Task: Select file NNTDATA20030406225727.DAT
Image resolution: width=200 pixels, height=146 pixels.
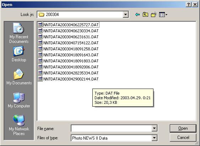Action: pyautogui.click(x=69, y=25)
